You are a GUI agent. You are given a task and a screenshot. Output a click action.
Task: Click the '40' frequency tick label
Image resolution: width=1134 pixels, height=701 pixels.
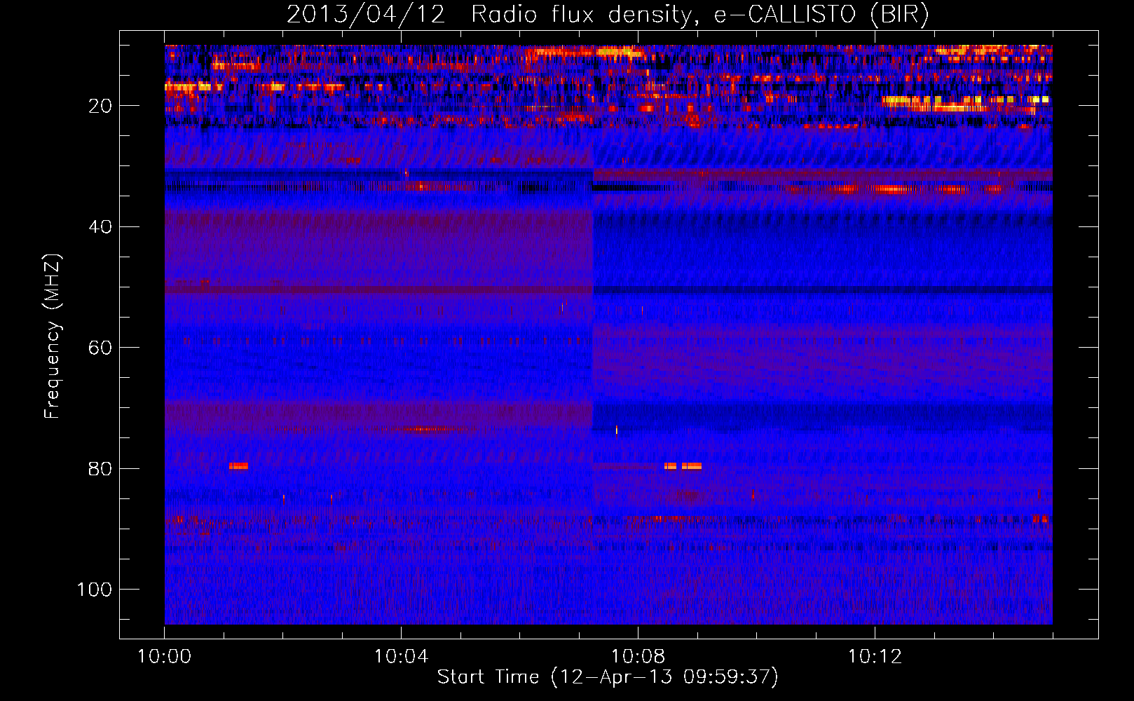[x=100, y=227]
